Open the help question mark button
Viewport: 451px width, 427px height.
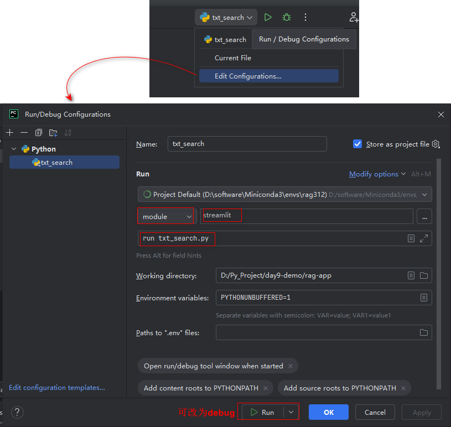pos(17,412)
